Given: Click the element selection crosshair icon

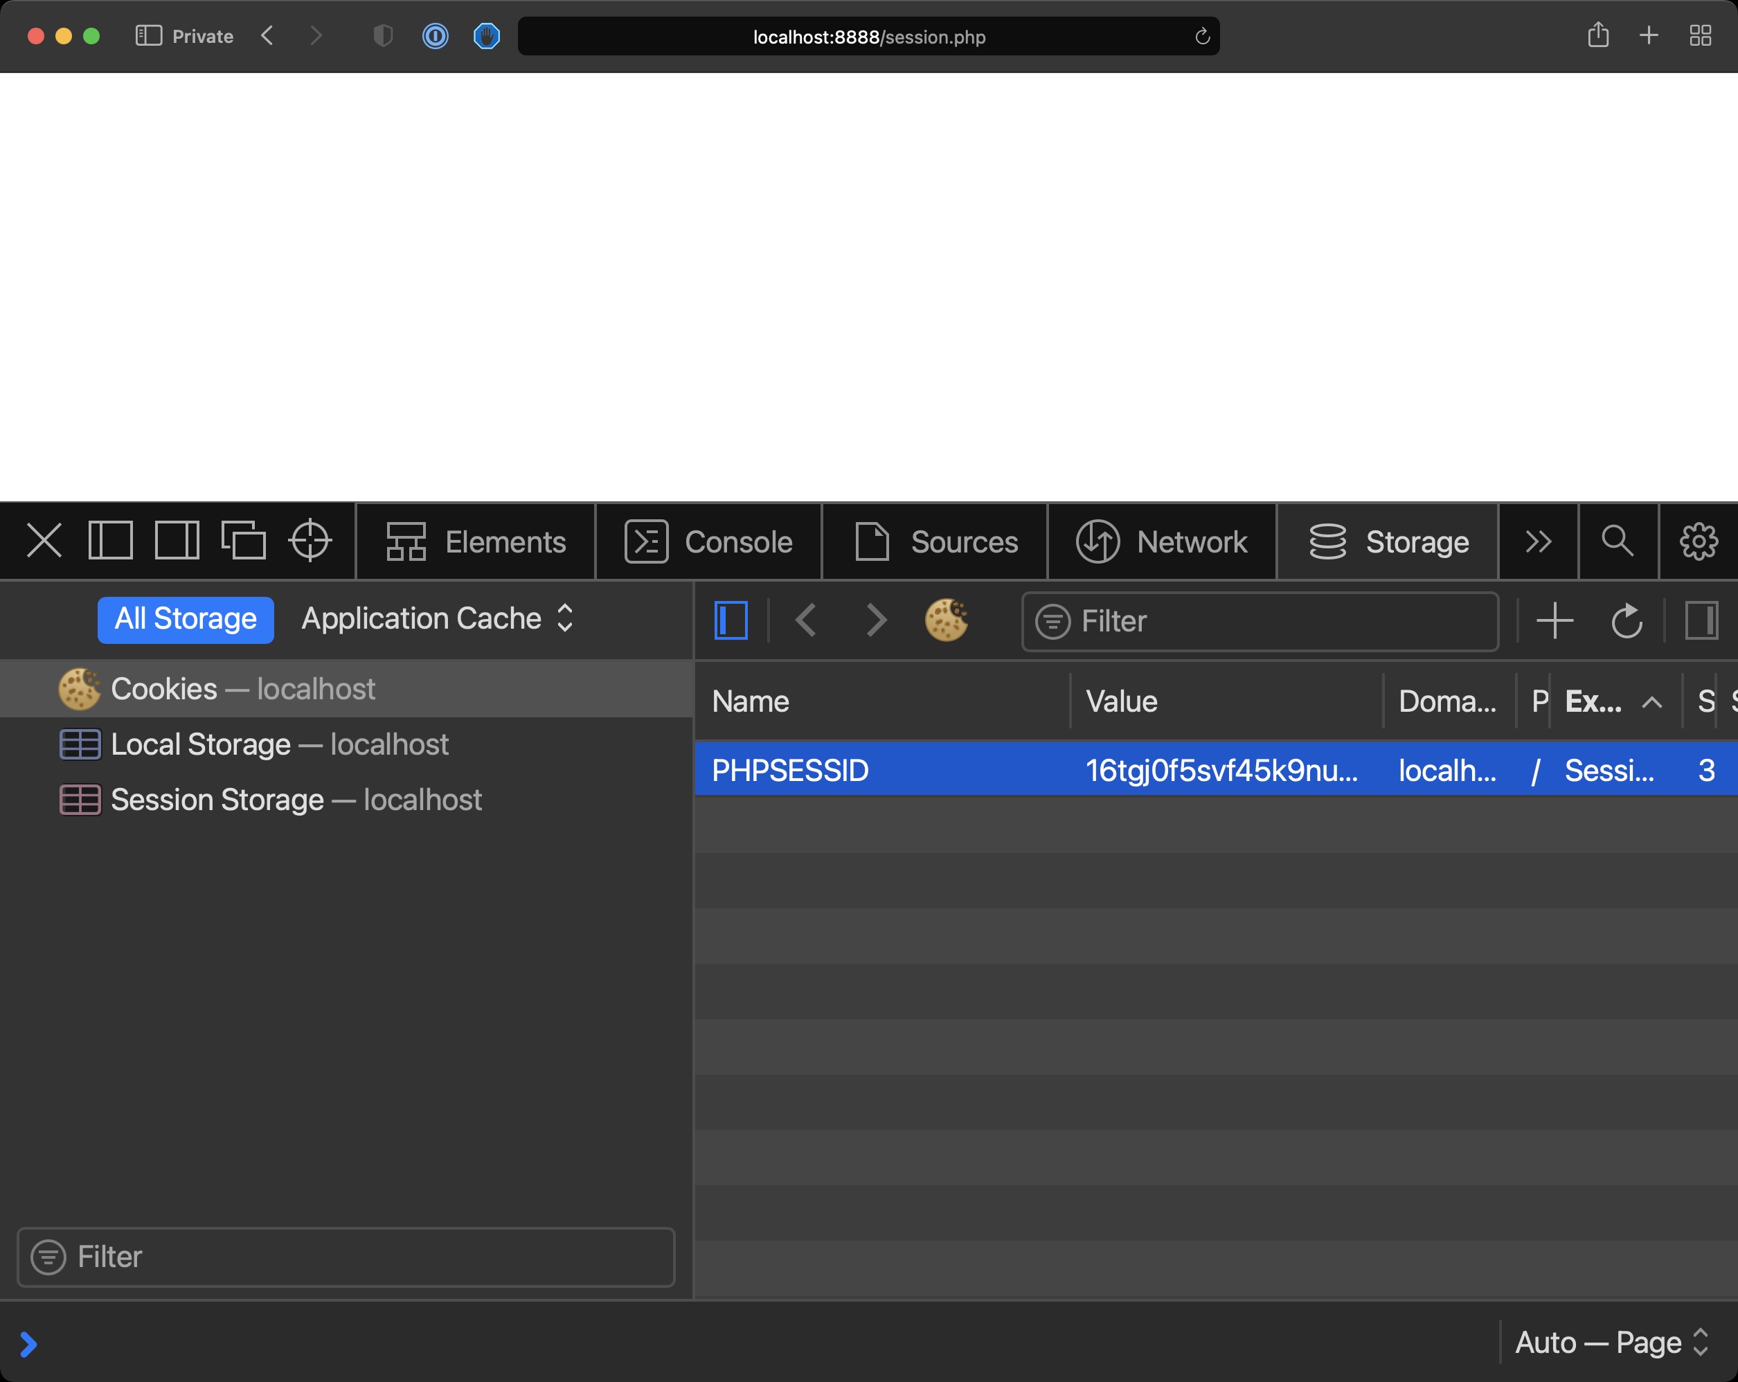Looking at the screenshot, I should click(x=310, y=541).
